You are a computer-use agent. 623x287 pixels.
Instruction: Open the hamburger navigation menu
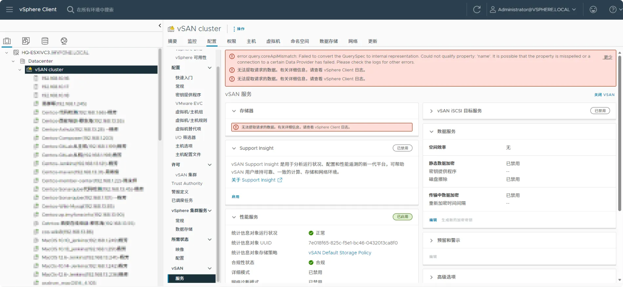coord(10,10)
